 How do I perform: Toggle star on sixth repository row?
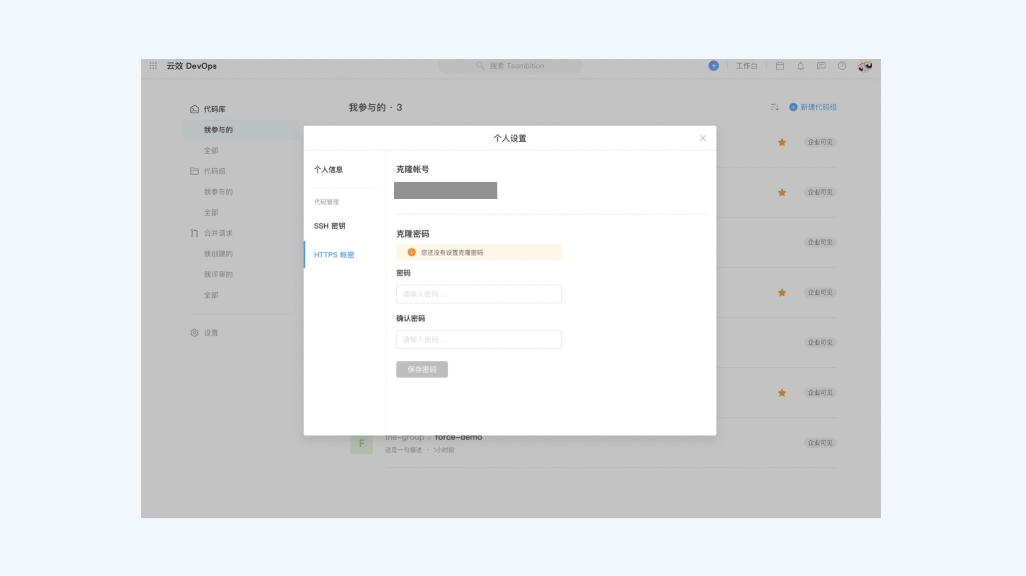pos(782,393)
